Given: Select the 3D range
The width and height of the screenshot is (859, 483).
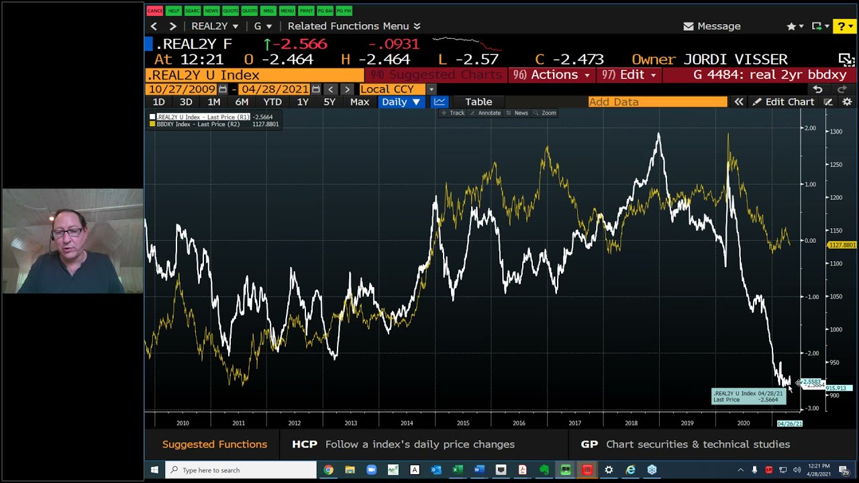Looking at the screenshot, I should pos(186,102).
